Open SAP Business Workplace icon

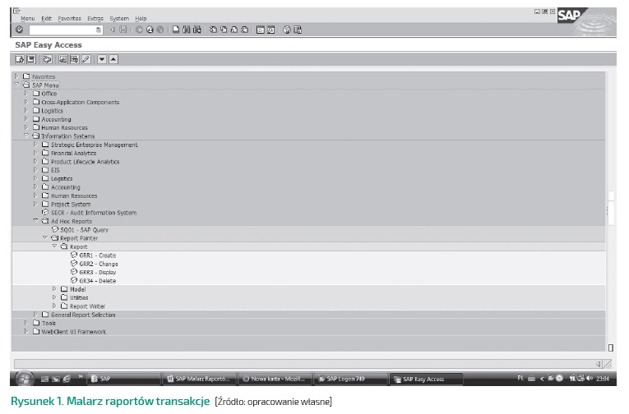(48, 59)
